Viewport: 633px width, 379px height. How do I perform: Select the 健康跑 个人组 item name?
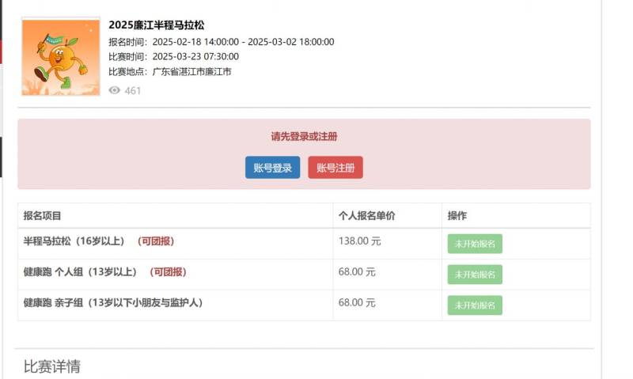[x=81, y=272]
